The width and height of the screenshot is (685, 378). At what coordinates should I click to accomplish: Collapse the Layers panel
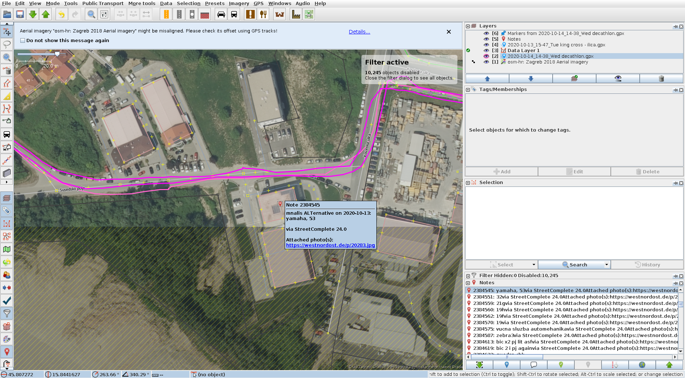tap(468, 26)
